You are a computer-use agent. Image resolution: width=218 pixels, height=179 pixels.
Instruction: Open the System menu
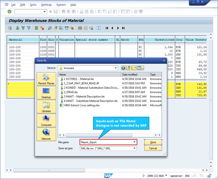click(61, 5)
